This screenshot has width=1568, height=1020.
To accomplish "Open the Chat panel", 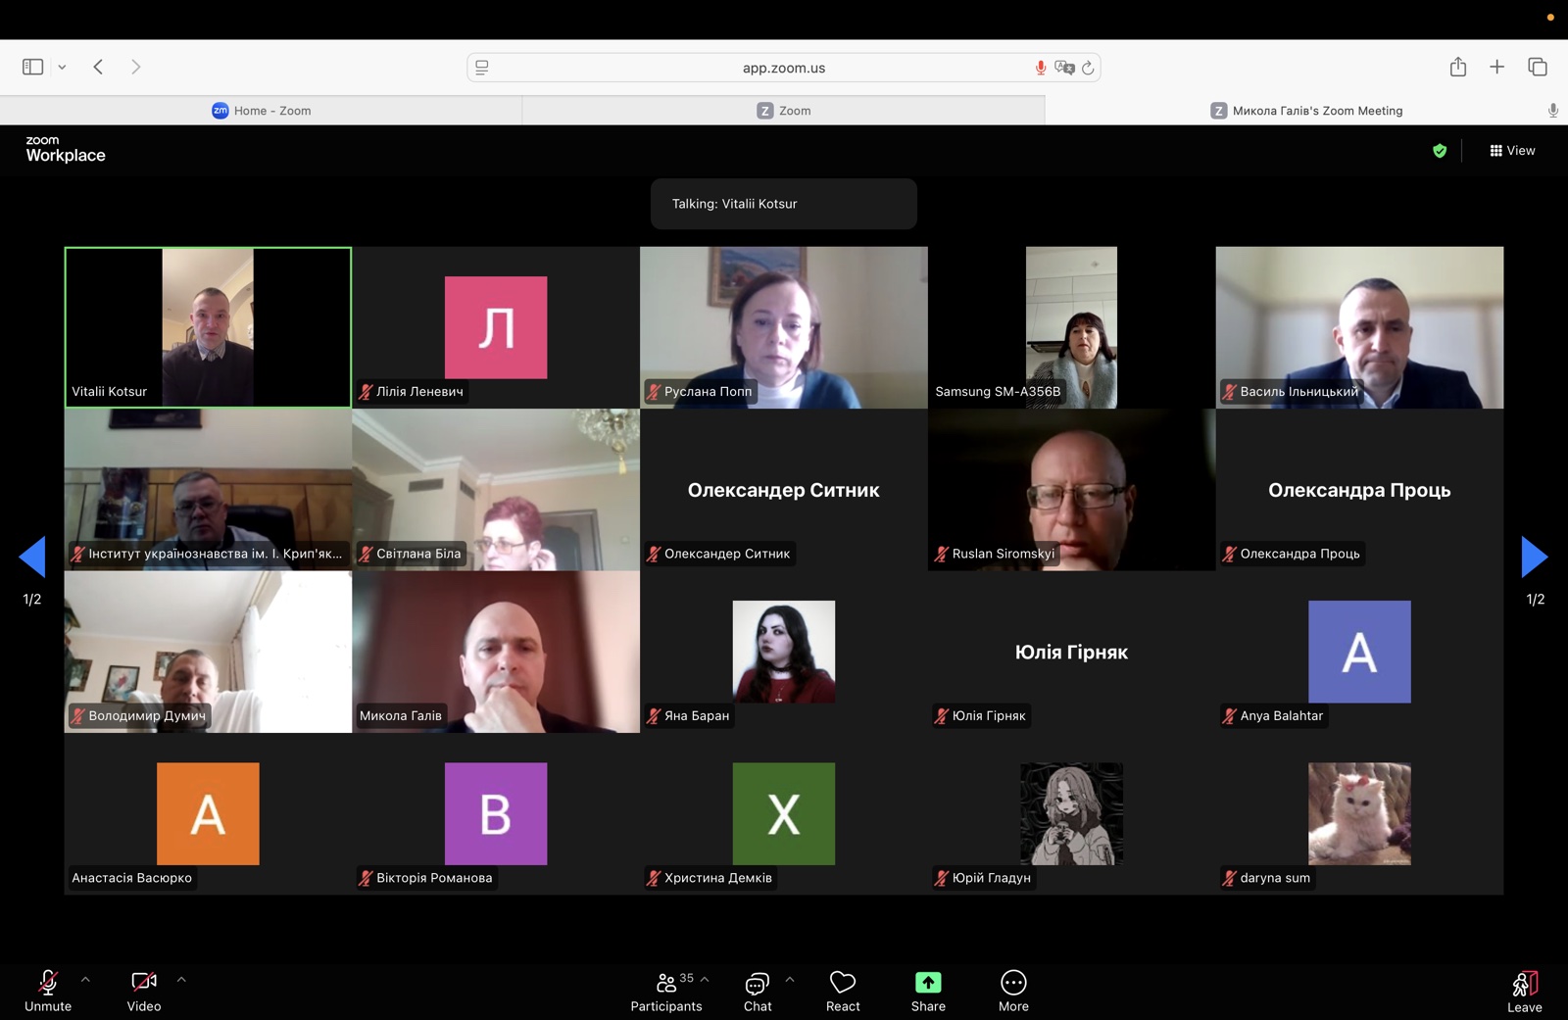I will coord(757,990).
